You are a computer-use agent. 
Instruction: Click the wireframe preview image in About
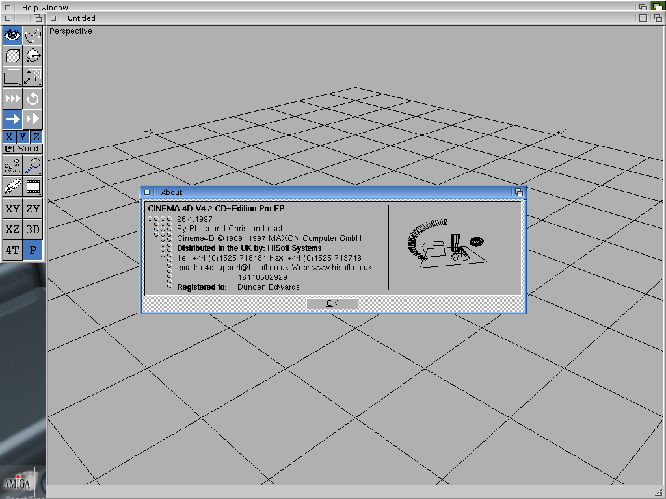(453, 248)
